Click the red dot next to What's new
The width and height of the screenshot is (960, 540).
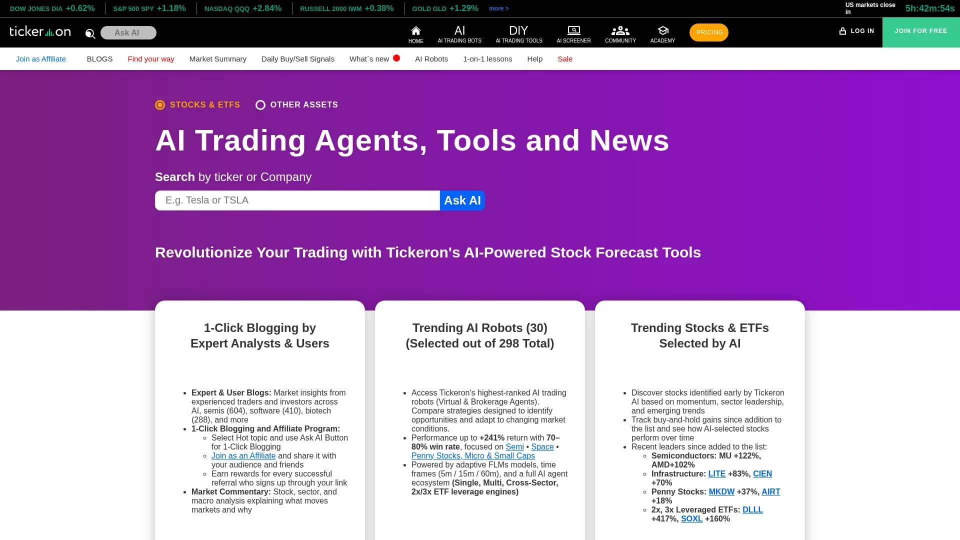(x=396, y=58)
